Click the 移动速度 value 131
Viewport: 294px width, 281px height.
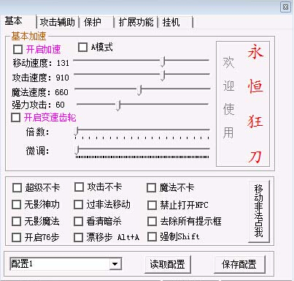[63, 63]
